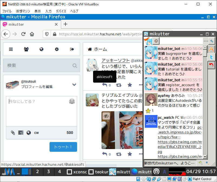
Task: Change toot visibility with globe icon
Action: 29,133
